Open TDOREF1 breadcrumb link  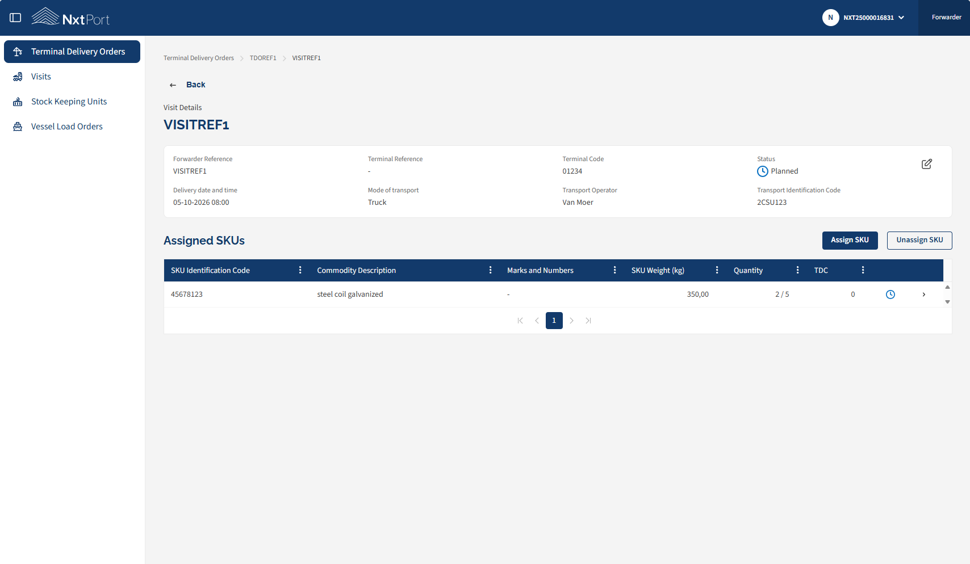[263, 58]
